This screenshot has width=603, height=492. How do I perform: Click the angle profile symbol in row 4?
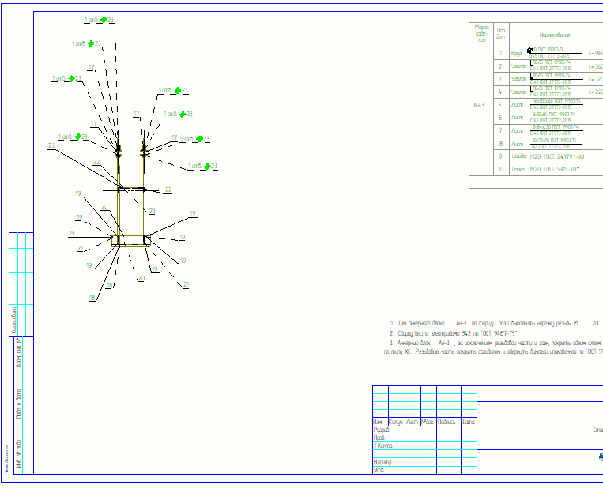tap(530, 90)
